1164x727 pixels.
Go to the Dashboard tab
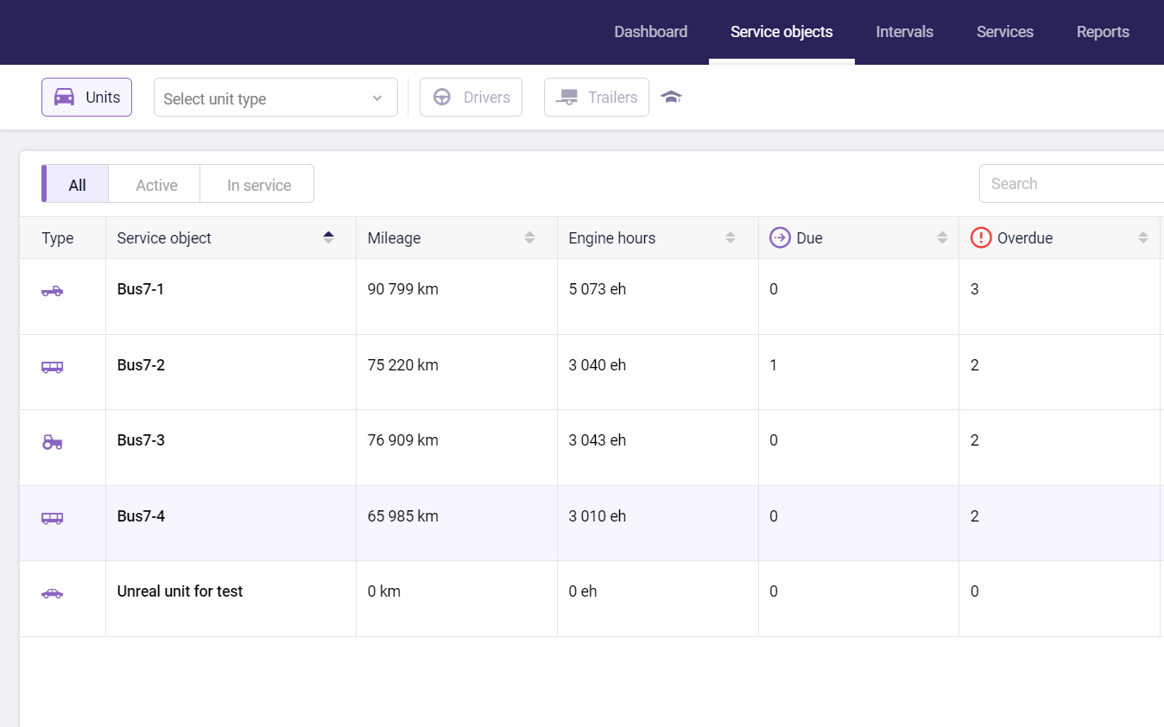650,32
